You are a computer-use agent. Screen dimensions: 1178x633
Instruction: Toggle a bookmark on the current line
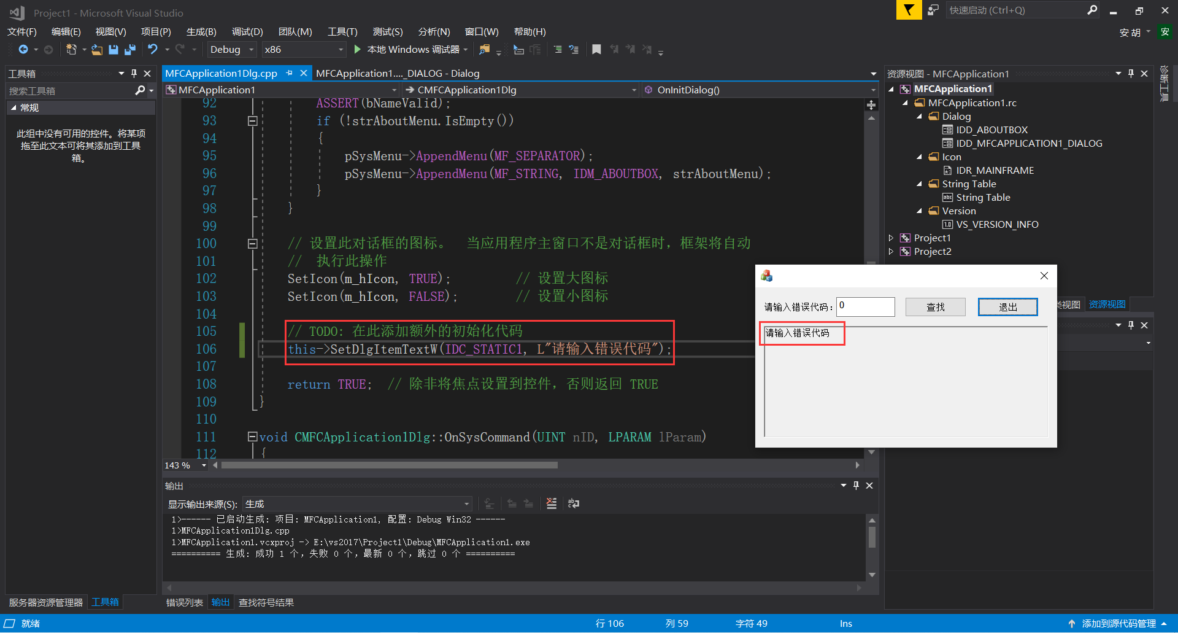point(596,50)
